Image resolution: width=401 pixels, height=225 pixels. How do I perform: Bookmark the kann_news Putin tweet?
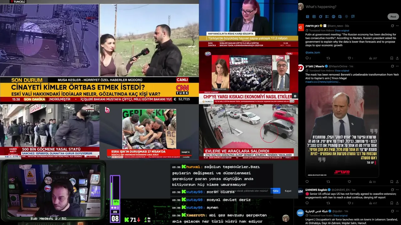392,58
